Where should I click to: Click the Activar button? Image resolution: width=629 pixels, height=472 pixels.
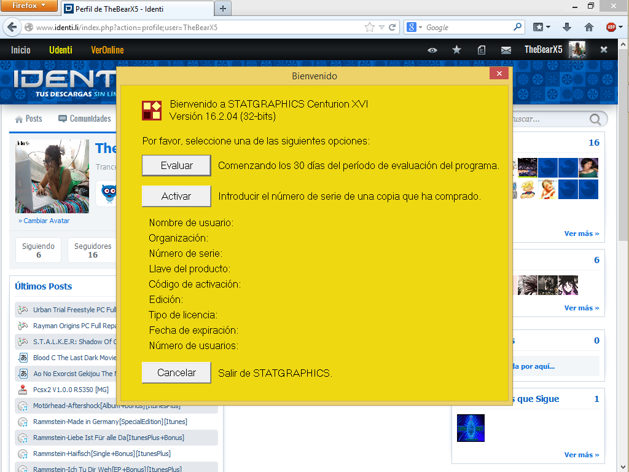[x=176, y=196]
